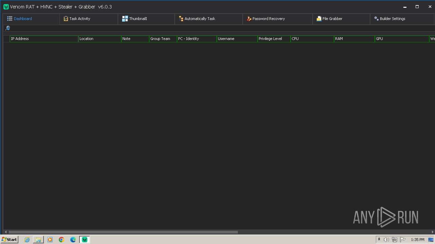The width and height of the screenshot is (435, 244).
Task: Open Windows Media Player from taskbar
Action: pyautogui.click(x=50, y=240)
